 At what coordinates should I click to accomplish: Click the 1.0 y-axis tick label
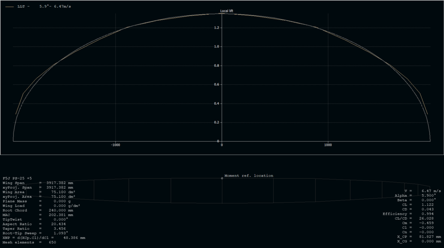(x=216, y=47)
